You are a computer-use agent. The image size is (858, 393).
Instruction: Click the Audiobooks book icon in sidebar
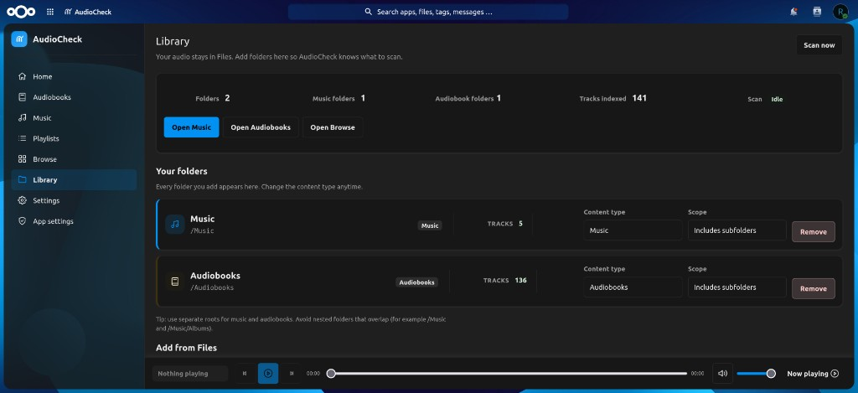[22, 97]
